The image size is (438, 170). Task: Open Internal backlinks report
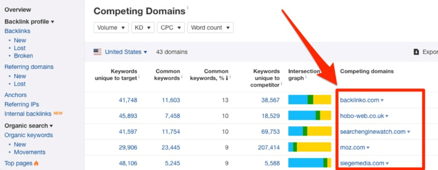click(x=28, y=114)
